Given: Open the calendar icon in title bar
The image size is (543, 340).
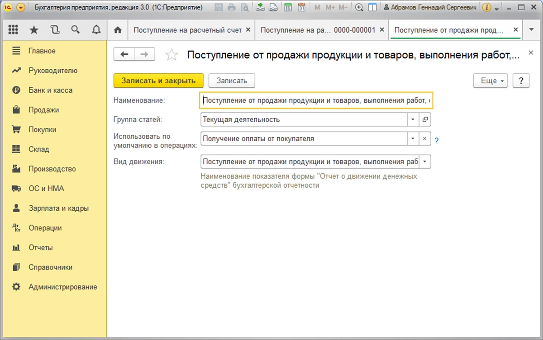Looking at the screenshot, I should 301,7.
